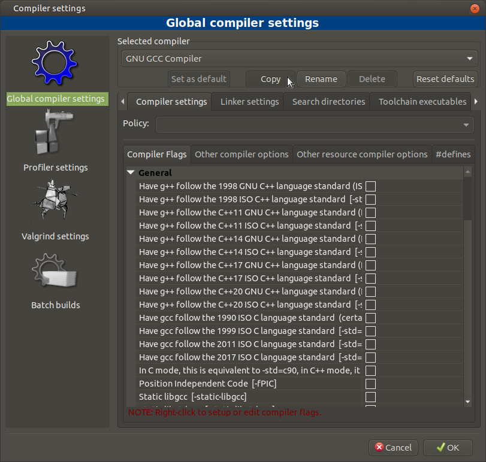Enable the C++17 ISO language standard checkbox
The height and width of the screenshot is (462, 486).
click(370, 278)
